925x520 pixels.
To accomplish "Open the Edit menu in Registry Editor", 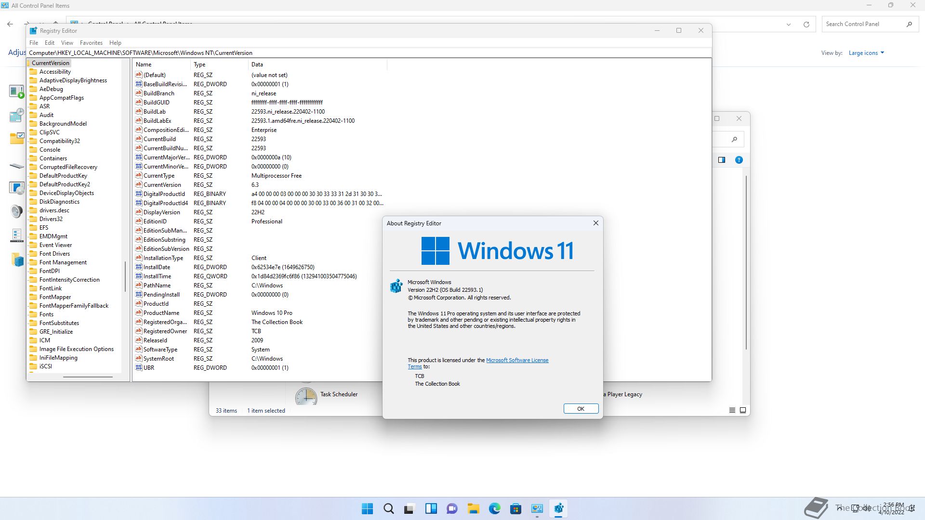I will [50, 43].
